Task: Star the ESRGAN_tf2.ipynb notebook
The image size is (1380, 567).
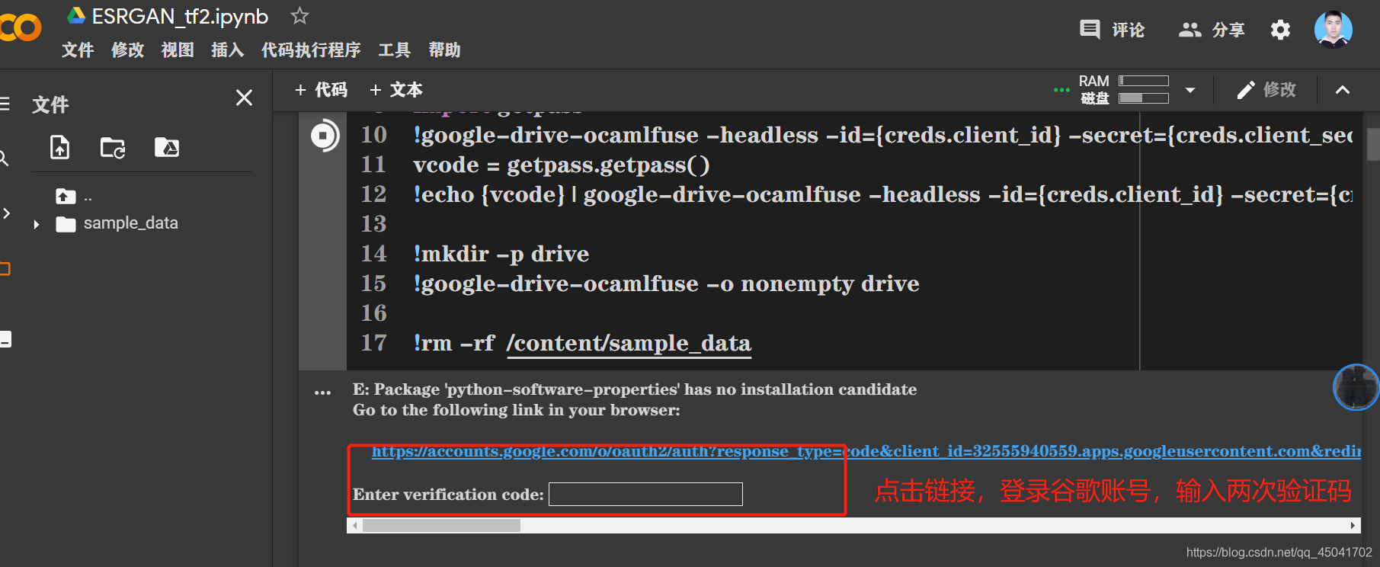Action: click(299, 15)
